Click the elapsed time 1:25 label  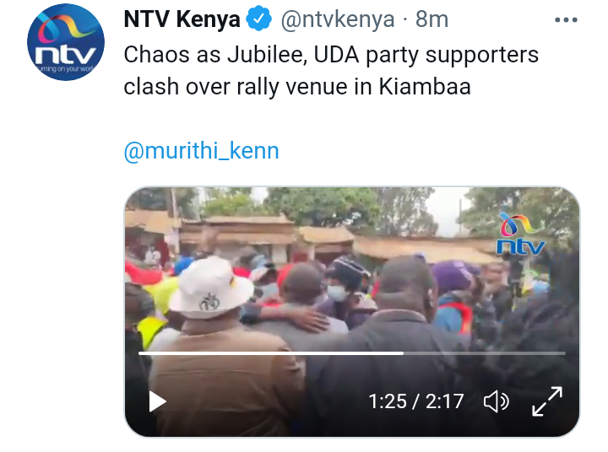point(388,401)
